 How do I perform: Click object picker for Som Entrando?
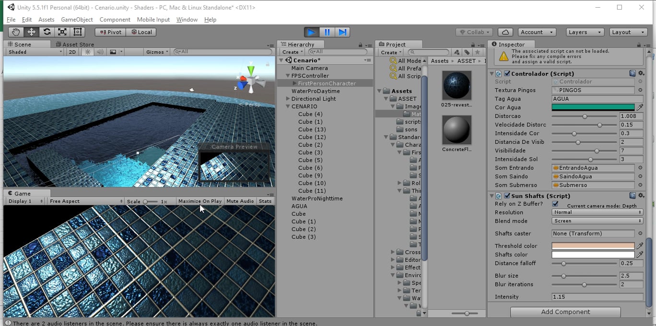pyautogui.click(x=640, y=168)
